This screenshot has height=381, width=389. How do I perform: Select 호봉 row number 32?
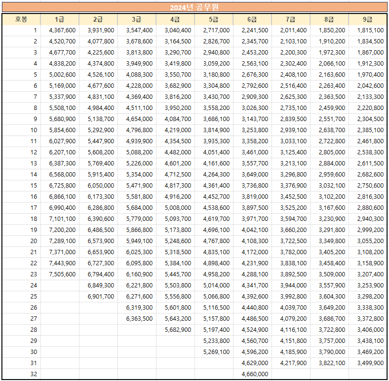(21, 374)
